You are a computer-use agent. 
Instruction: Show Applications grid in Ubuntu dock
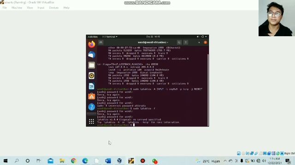pyautogui.click(x=92, y=121)
